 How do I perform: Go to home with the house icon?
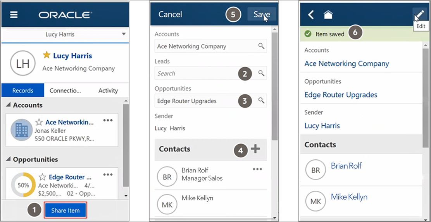pyautogui.click(x=328, y=14)
